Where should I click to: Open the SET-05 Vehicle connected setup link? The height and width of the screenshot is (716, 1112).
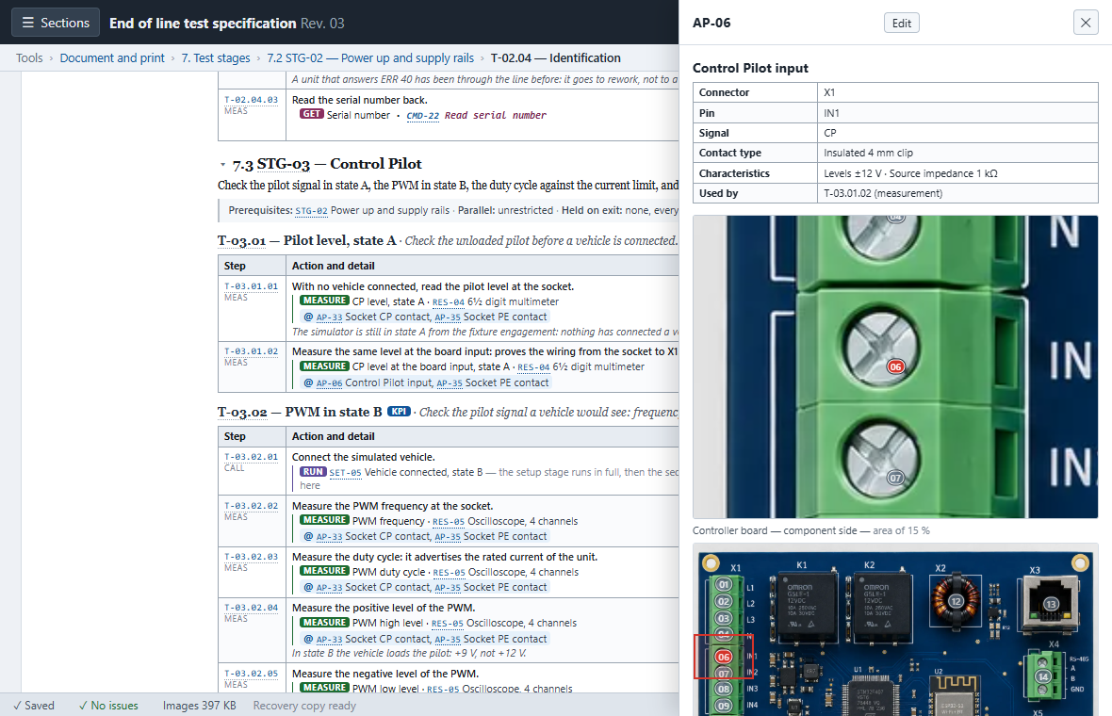click(x=345, y=472)
